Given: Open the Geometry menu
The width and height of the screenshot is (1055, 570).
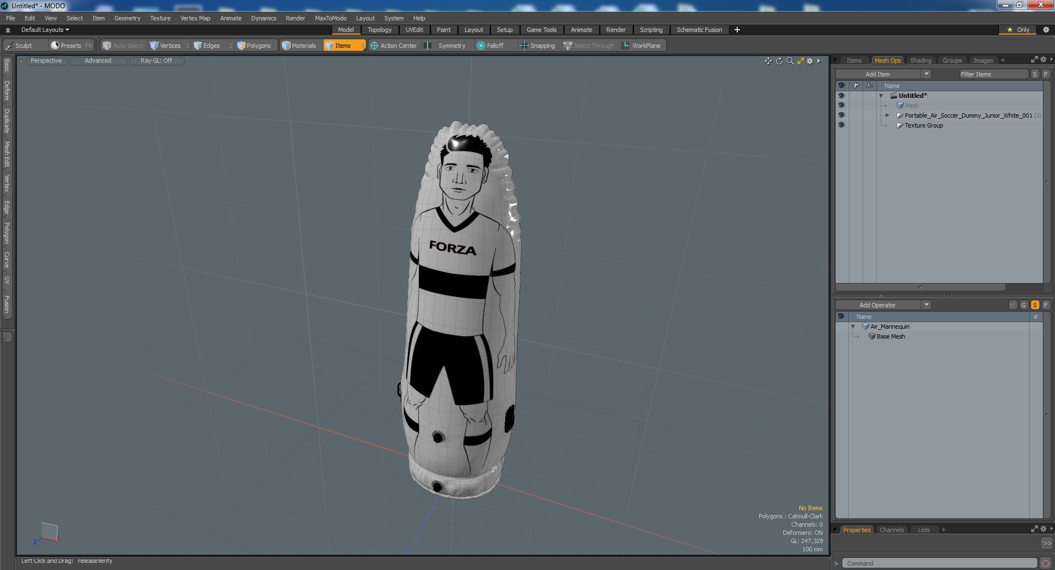Looking at the screenshot, I should click(x=127, y=18).
